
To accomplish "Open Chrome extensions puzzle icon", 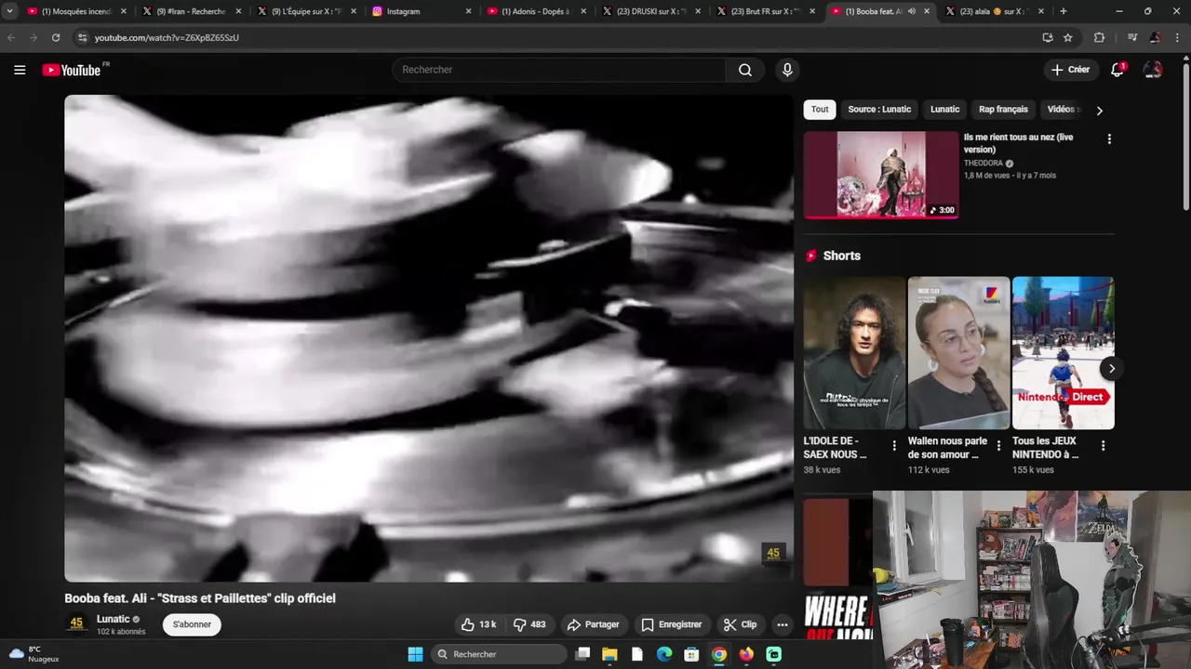I will click(1099, 37).
